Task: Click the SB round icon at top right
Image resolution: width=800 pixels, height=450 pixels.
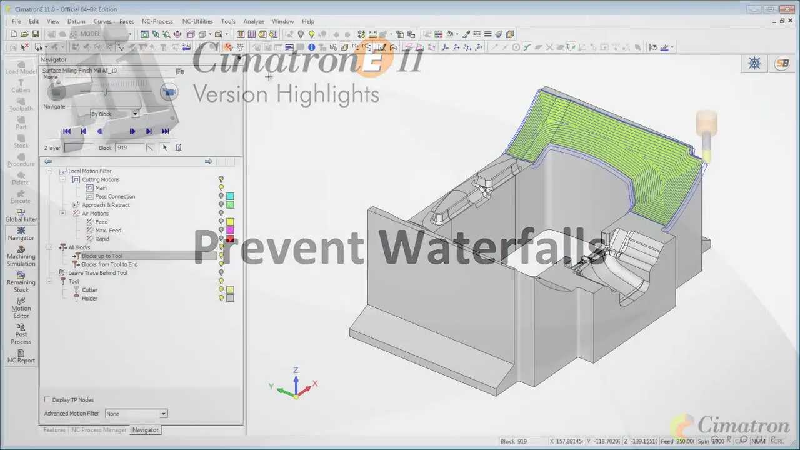Action: 782,63
